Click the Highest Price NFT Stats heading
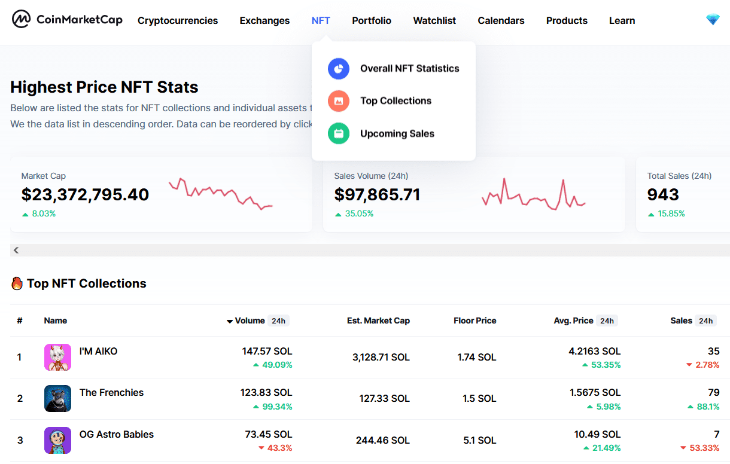The height and width of the screenshot is (464, 730). point(104,87)
